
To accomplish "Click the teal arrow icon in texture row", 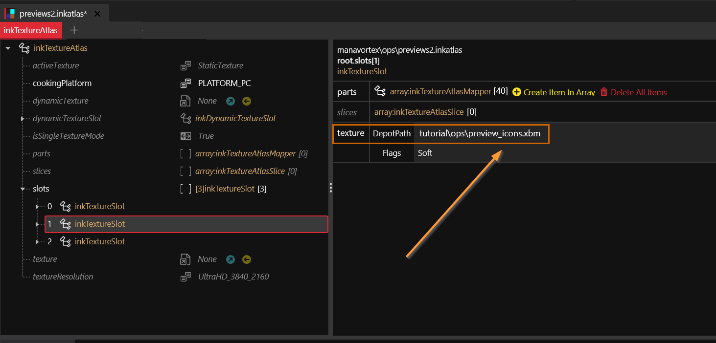I will click(230, 259).
